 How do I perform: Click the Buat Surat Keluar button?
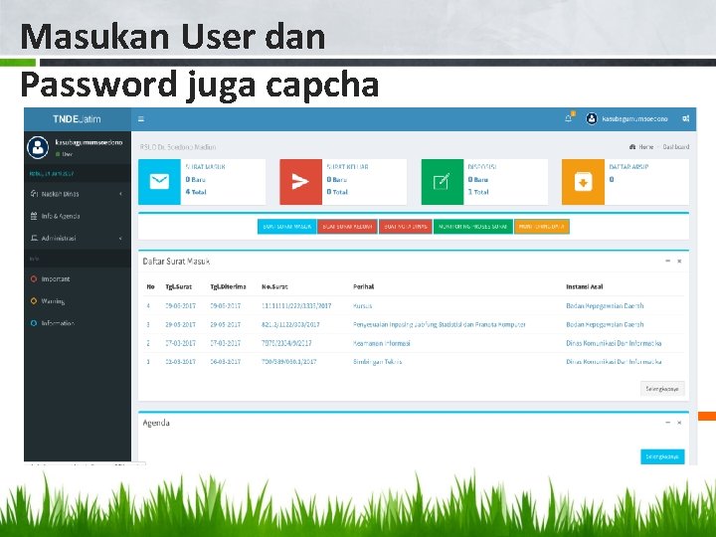point(347,227)
